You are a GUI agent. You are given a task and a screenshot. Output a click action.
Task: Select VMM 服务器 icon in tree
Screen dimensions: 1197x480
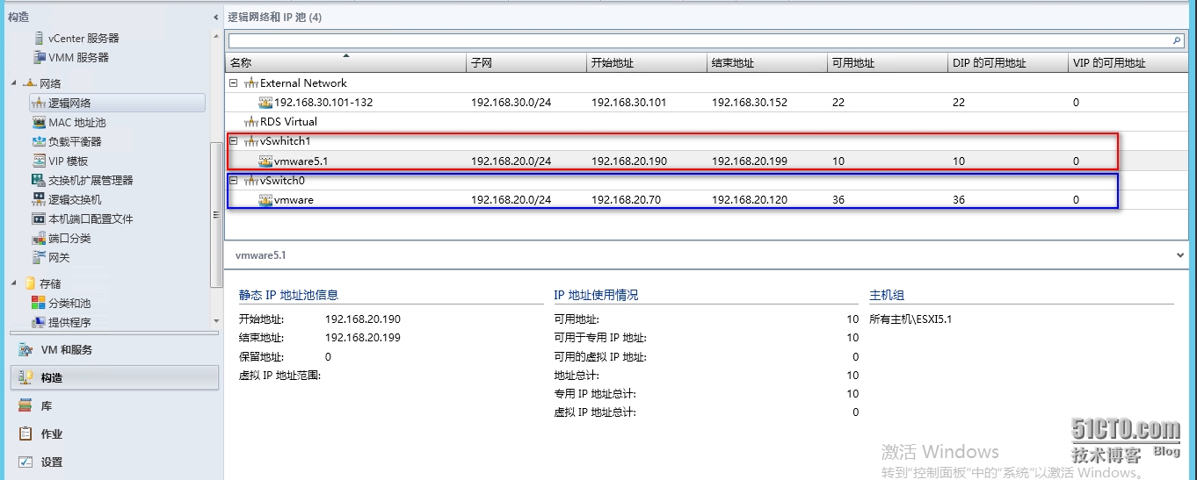click(x=39, y=57)
